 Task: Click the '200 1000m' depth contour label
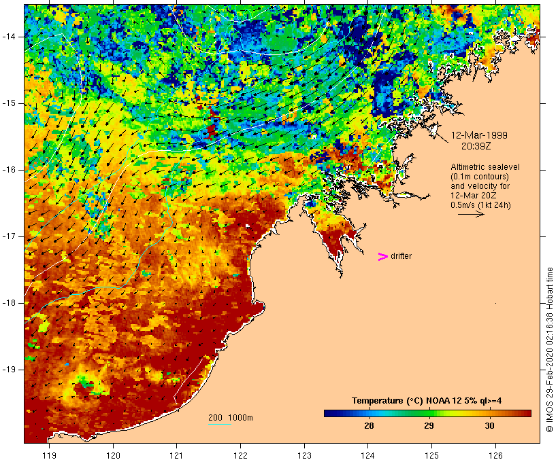[x=231, y=418]
